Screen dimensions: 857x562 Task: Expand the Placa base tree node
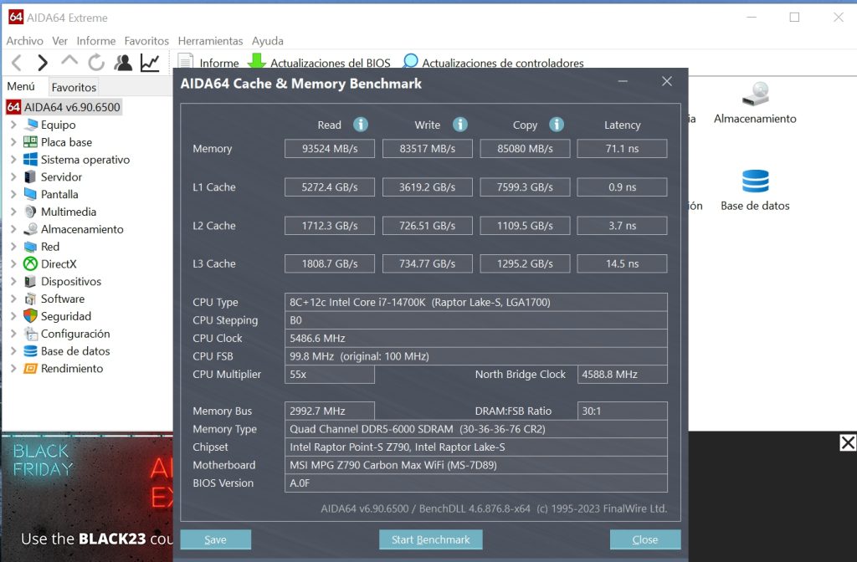(13, 142)
